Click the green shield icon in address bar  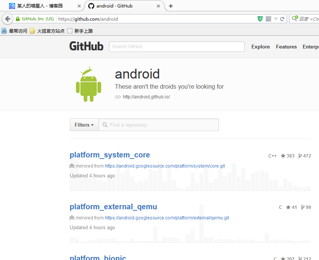pos(260,19)
